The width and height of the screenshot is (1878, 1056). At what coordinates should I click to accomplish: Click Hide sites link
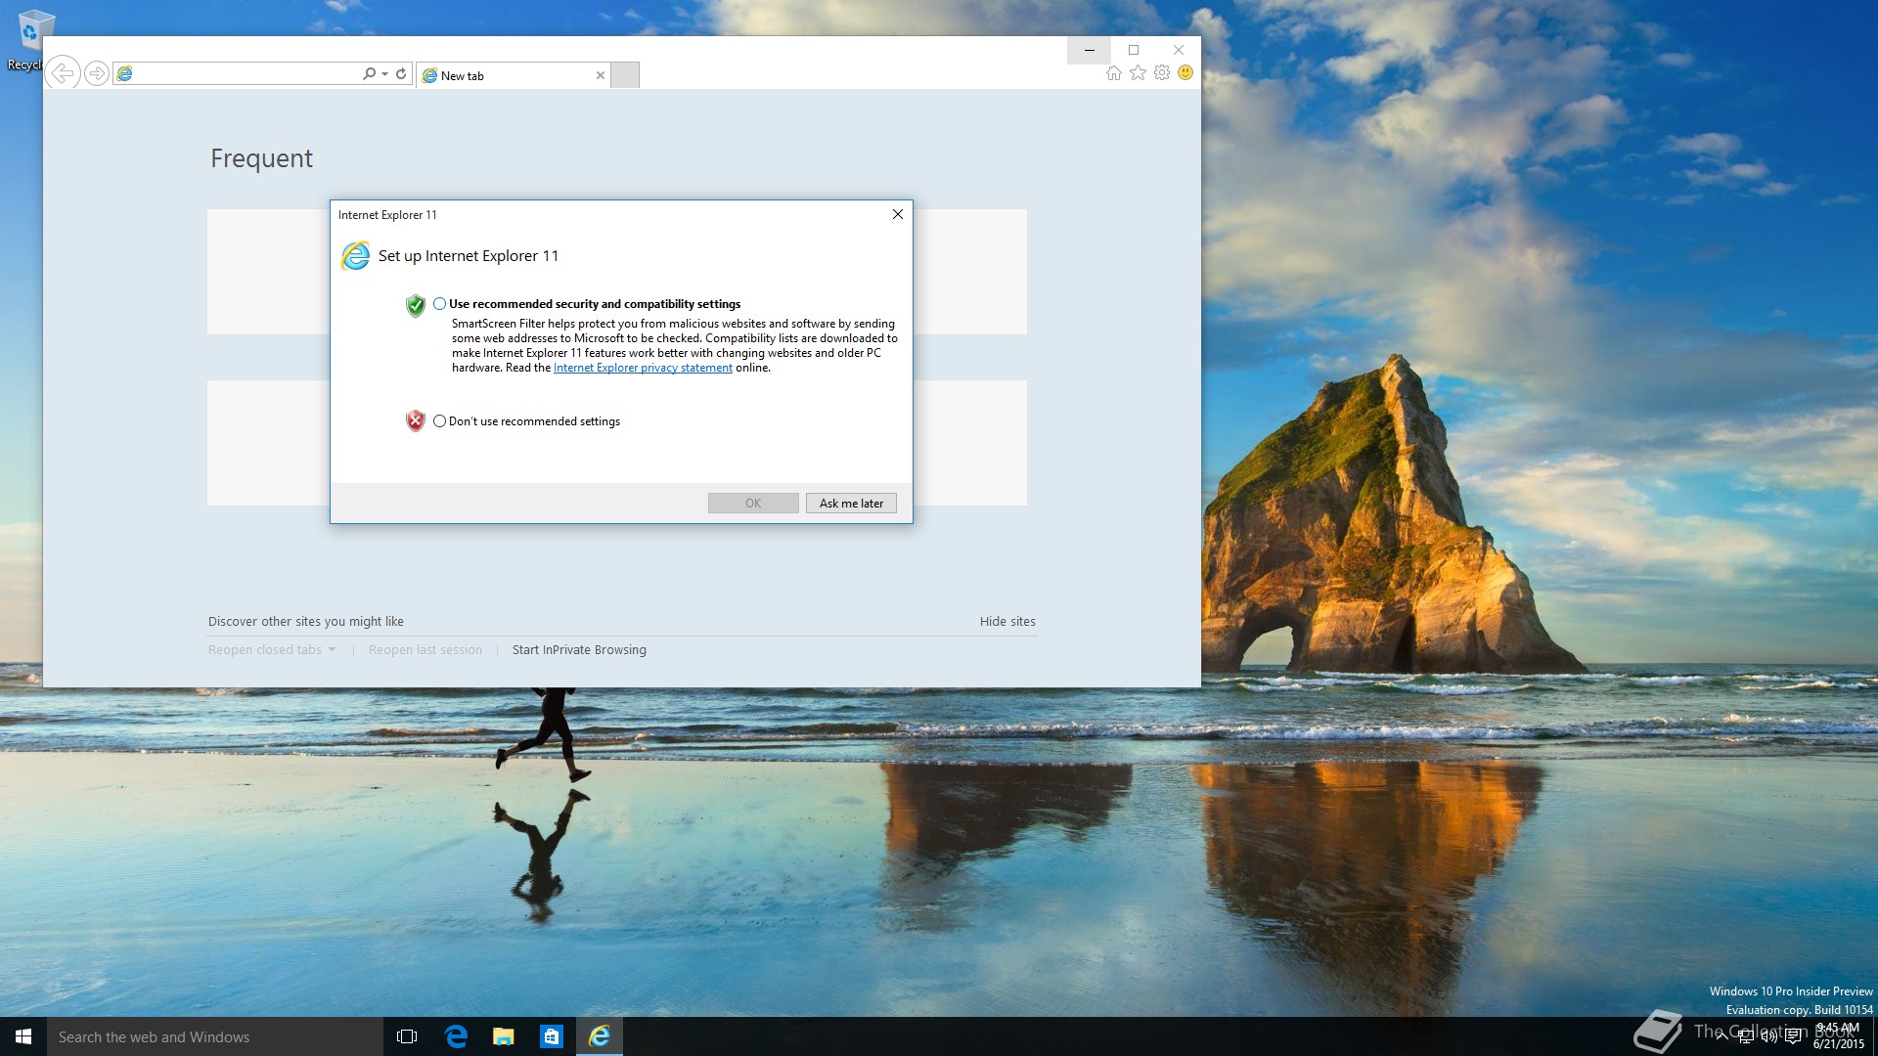pyautogui.click(x=1007, y=622)
